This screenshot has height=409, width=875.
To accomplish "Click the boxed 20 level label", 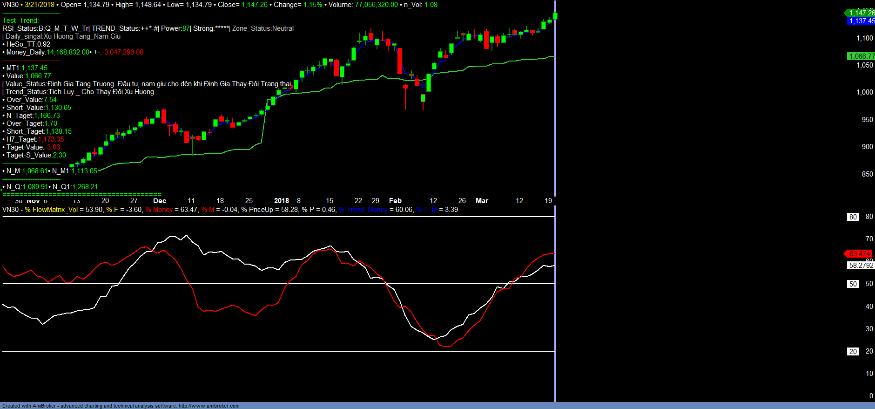I will (853, 352).
